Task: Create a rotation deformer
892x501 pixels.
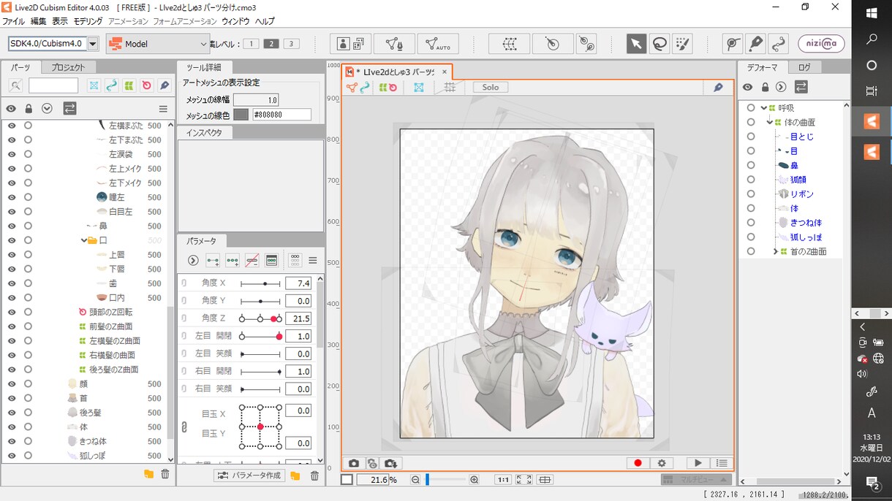Action: point(553,44)
